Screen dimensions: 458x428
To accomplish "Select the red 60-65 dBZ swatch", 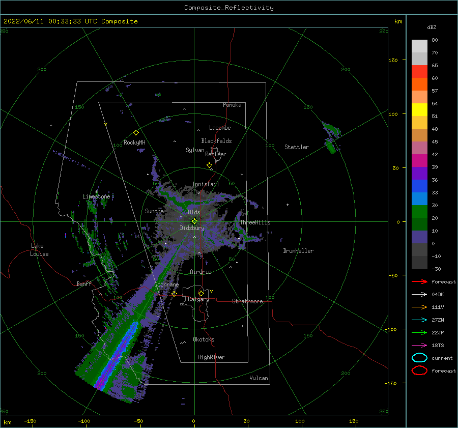I will (x=419, y=72).
